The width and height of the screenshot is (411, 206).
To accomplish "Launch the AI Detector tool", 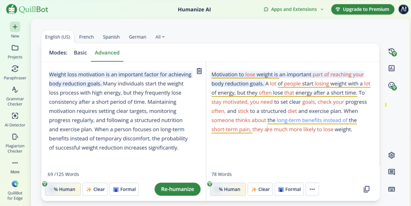I will pyautogui.click(x=15, y=116).
